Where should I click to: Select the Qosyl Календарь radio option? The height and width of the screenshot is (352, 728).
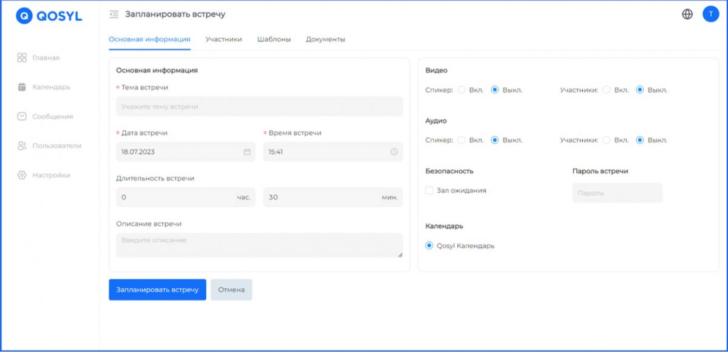[430, 245]
